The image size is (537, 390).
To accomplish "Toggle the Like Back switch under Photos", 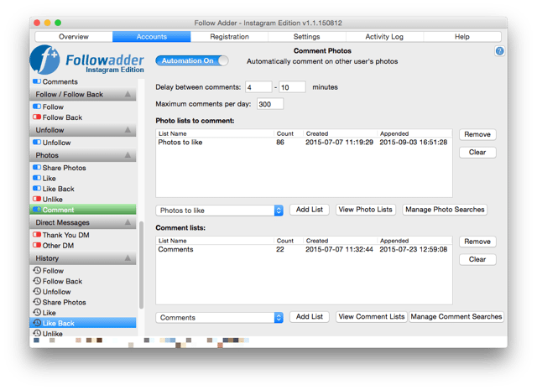I will click(x=37, y=189).
